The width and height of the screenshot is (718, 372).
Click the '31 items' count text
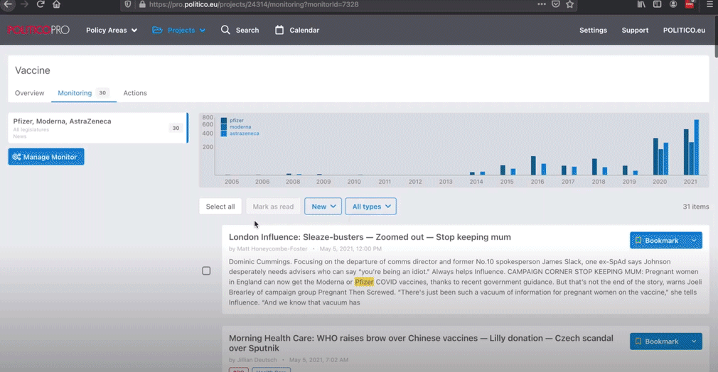click(x=695, y=207)
